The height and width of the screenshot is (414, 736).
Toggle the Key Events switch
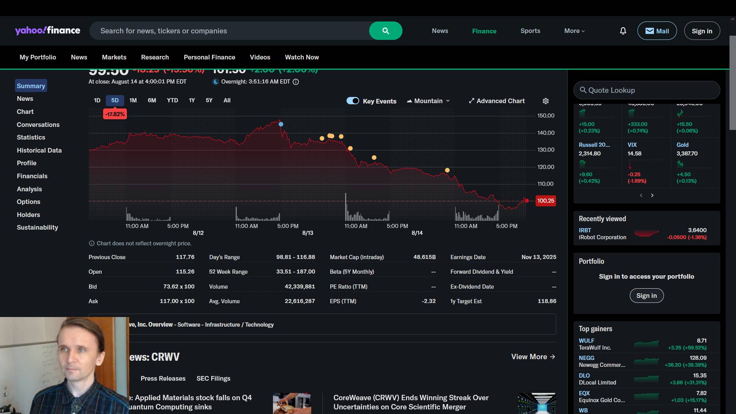[353, 101]
